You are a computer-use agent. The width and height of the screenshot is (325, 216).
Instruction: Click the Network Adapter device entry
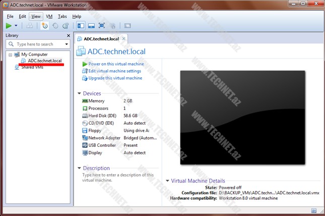tap(104, 138)
